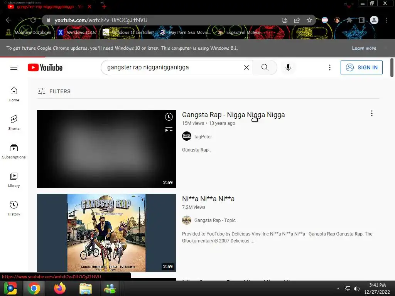This screenshot has width=395, height=296.
Task: Open Windows 11 Installer bookmark
Action: (128, 32)
